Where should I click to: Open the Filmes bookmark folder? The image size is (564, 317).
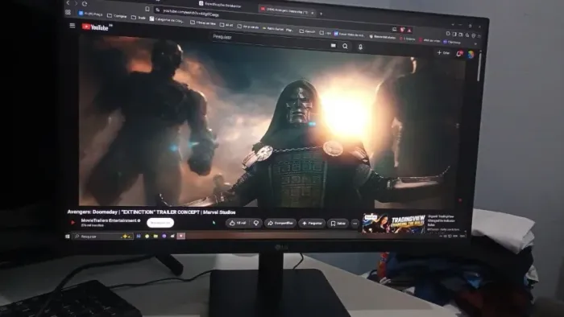(203, 23)
